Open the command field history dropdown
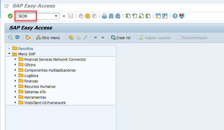The height and width of the screenshot is (130, 224). coord(56,16)
